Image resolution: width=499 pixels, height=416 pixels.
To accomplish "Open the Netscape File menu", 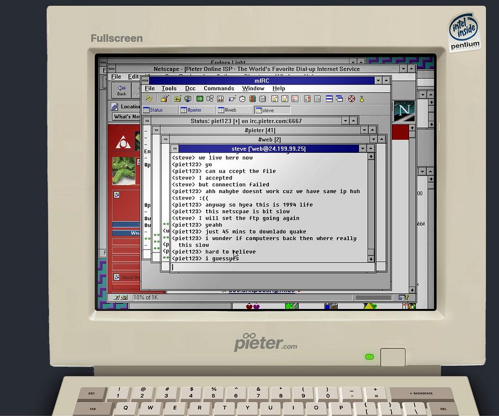I will pos(116,77).
